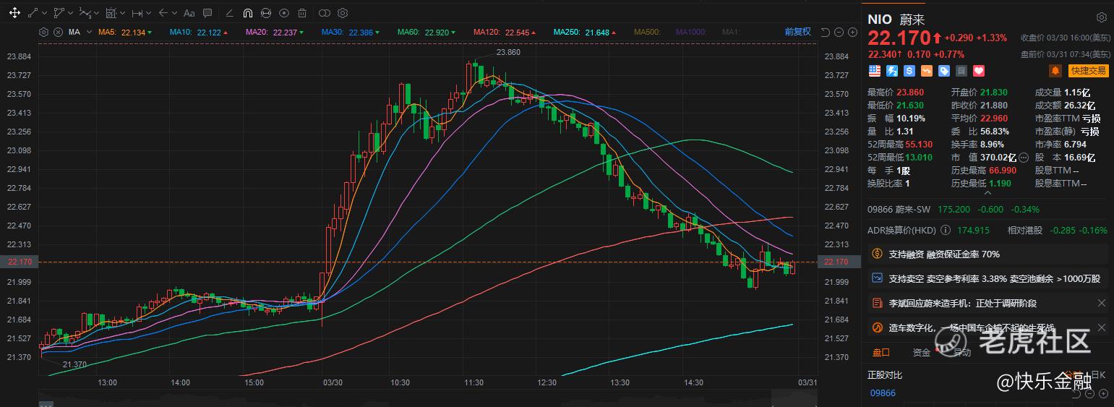Choose the pencil line style tool
This screenshot has height=407, width=1114.
(229, 13)
